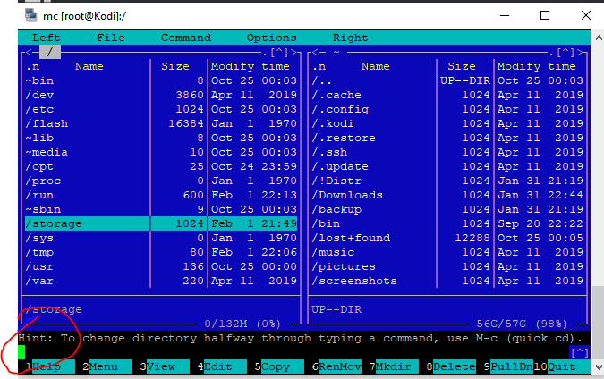Click the 10Quit function key button
Image resolution: width=604 pixels, height=379 pixels.
(565, 366)
